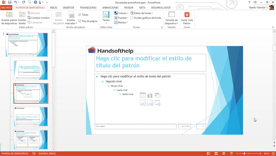Uncheck the Título checkbox
The image size is (276, 156).
(80, 15)
